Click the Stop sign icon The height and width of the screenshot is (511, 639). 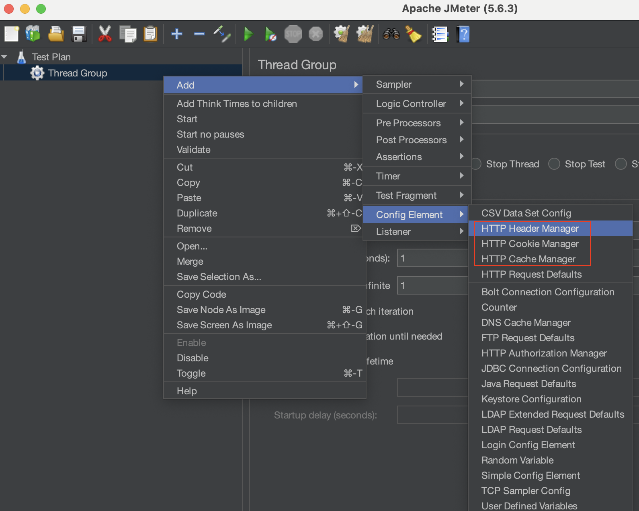293,34
